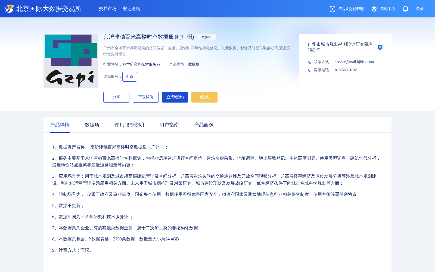Image resolution: width=435 pixels, height=272 pixels.
Task: Click the phone icon beside 客服电话
Action: (310, 70)
